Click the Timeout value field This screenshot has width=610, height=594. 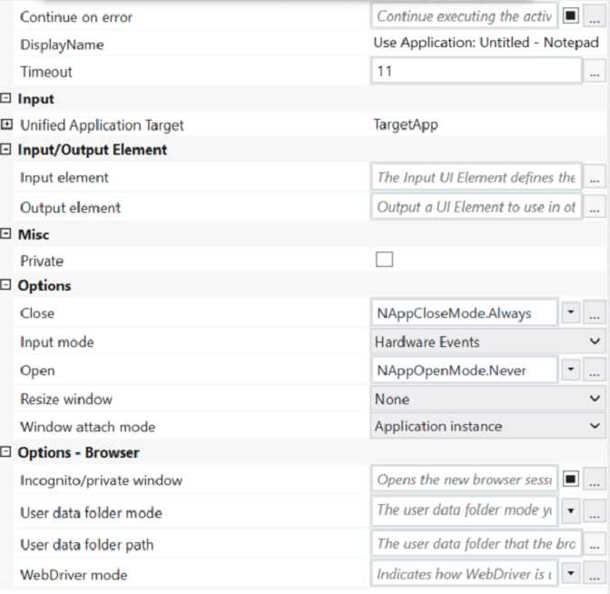[476, 71]
